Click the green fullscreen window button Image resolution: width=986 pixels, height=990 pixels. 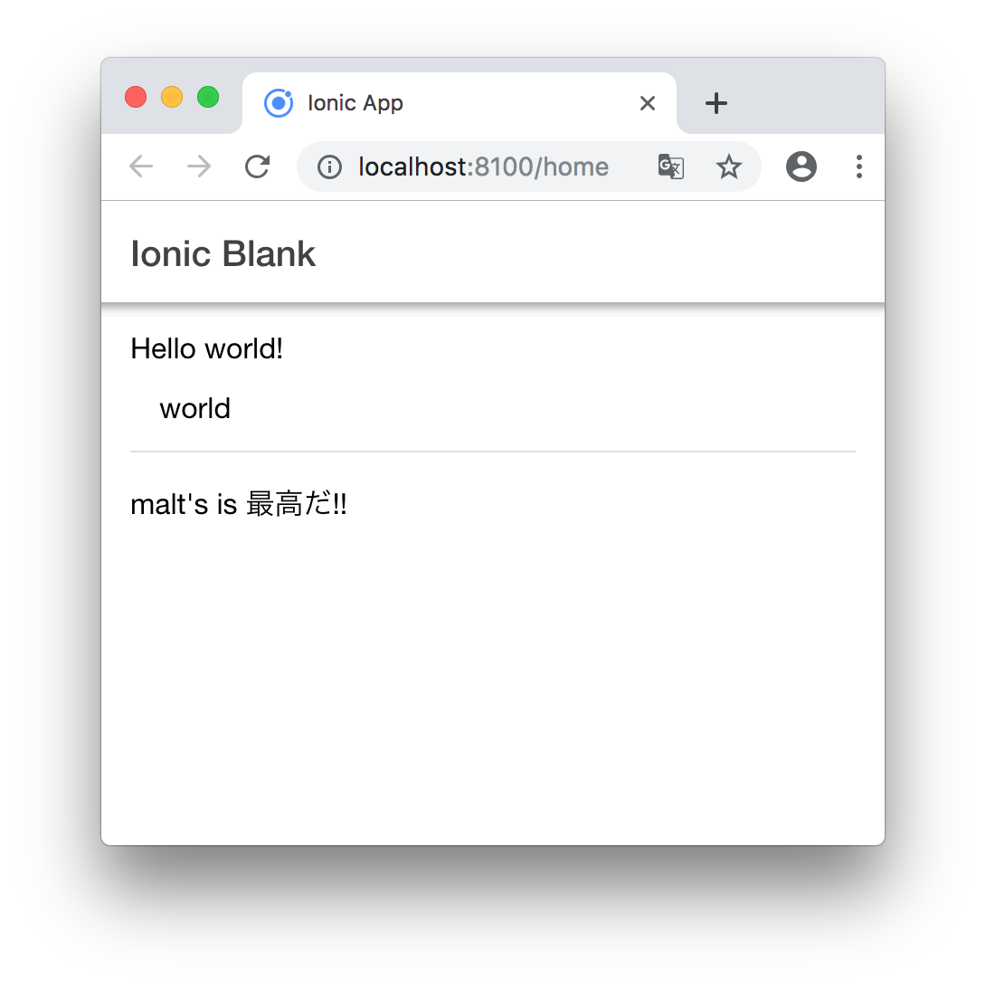[x=208, y=97]
